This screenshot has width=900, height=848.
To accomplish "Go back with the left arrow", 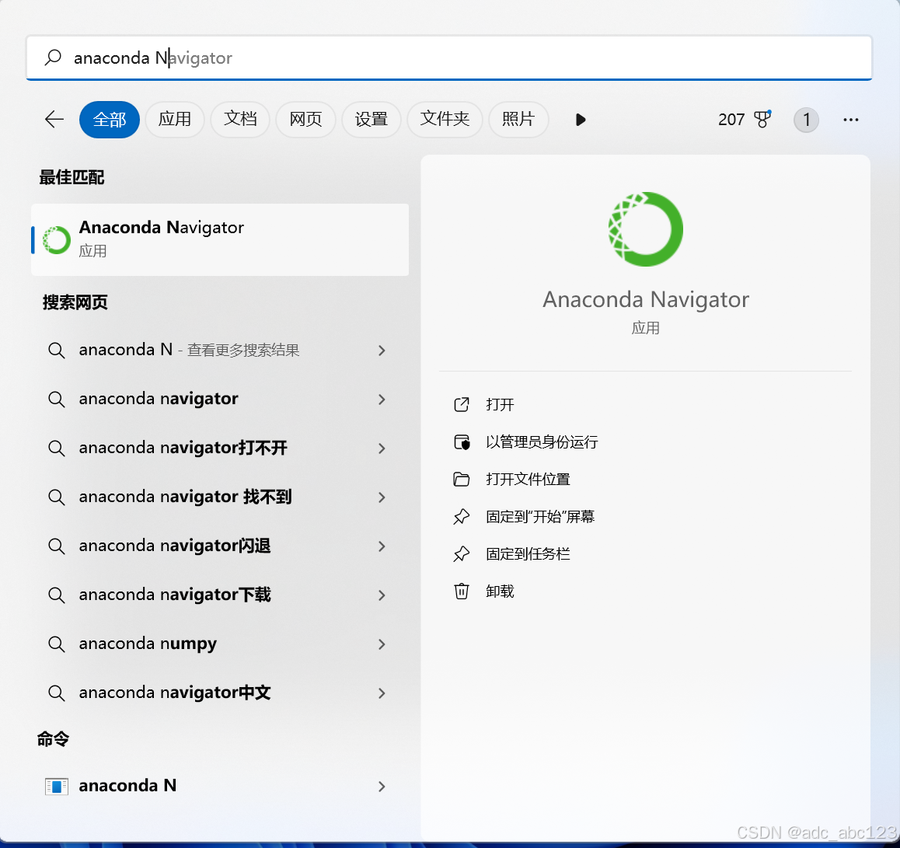I will coord(54,120).
